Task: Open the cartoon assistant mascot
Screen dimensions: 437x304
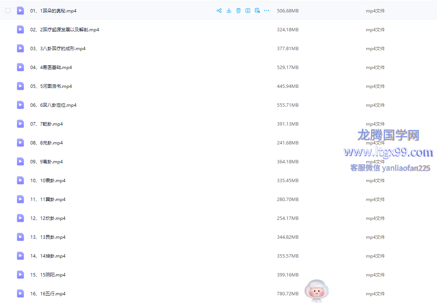Action: tap(316, 290)
